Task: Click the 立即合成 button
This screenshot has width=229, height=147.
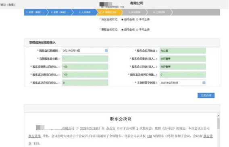Action: [x=206, y=96]
